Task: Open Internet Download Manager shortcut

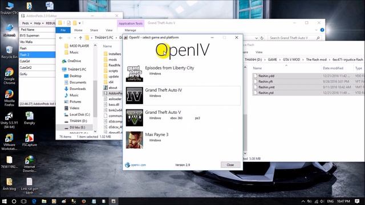Action: [29, 164]
